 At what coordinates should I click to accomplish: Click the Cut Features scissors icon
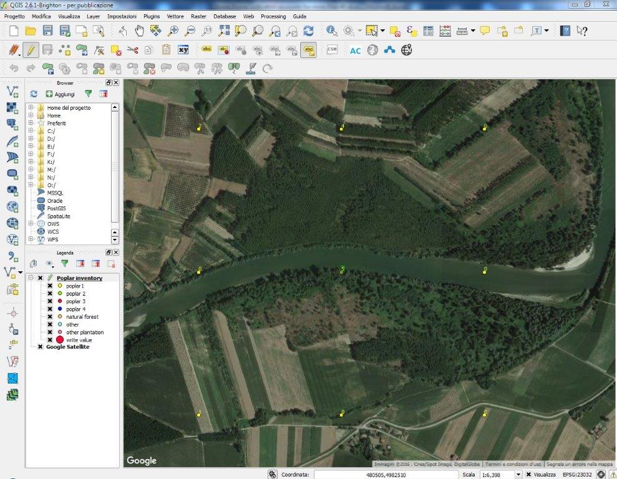click(132, 50)
